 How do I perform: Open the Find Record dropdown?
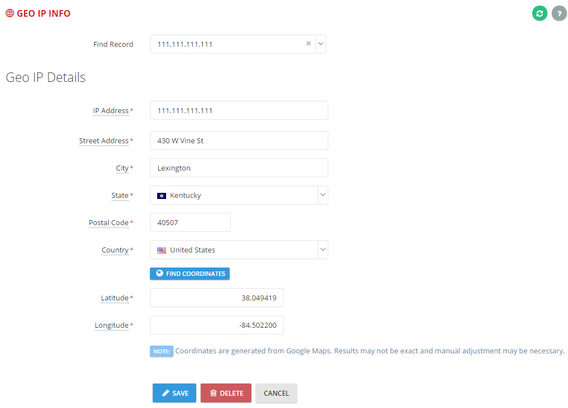pos(321,43)
